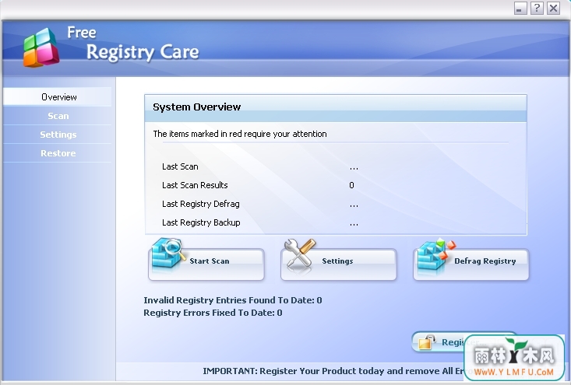Click the Last Scan Results value 0
The image size is (571, 385).
point(351,185)
